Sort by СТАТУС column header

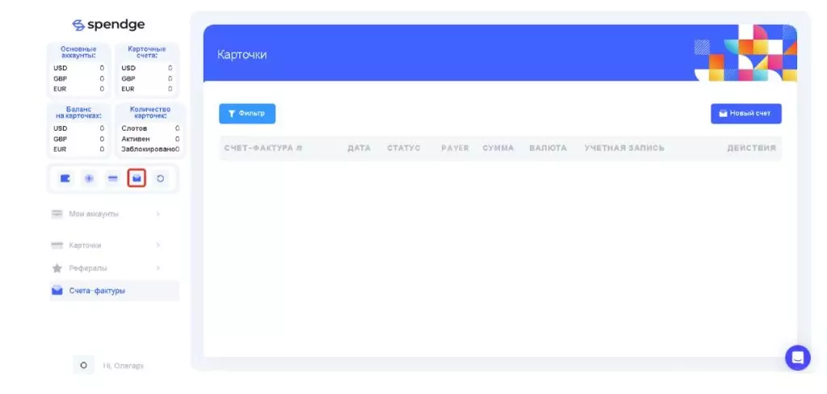[x=404, y=149]
